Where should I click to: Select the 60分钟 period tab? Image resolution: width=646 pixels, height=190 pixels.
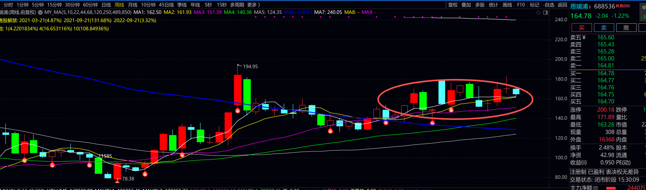(x=90, y=5)
